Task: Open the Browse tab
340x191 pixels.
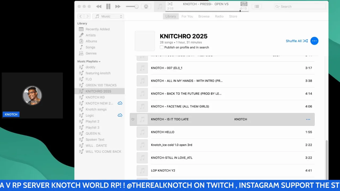Action: point(204,16)
